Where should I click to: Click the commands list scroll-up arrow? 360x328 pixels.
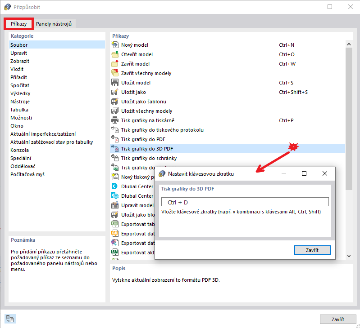[x=349, y=44]
